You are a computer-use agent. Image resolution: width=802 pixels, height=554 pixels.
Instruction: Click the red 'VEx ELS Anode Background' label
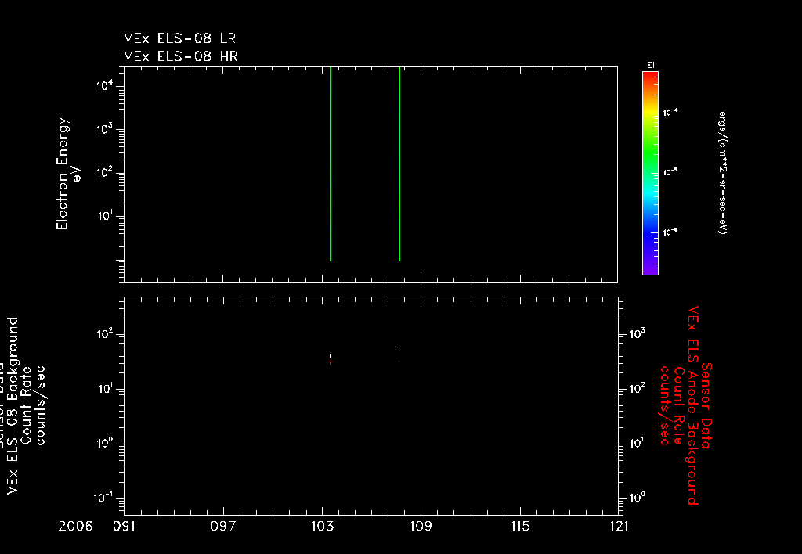click(692, 405)
